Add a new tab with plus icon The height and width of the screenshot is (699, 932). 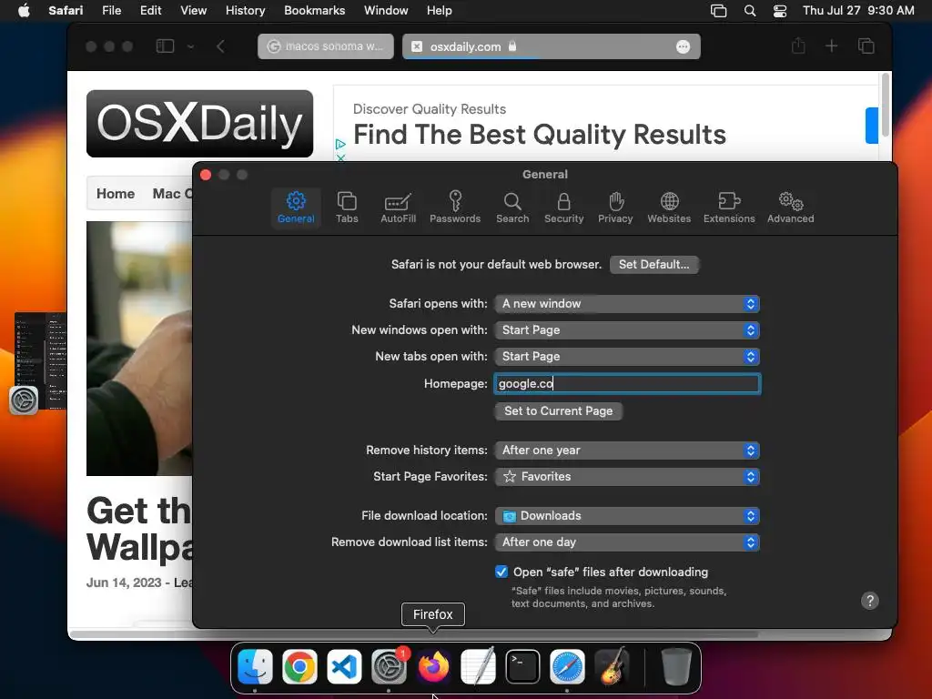832,46
